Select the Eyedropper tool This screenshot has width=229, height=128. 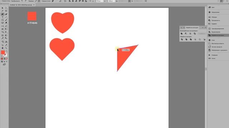pyautogui.click(x=3, y=38)
